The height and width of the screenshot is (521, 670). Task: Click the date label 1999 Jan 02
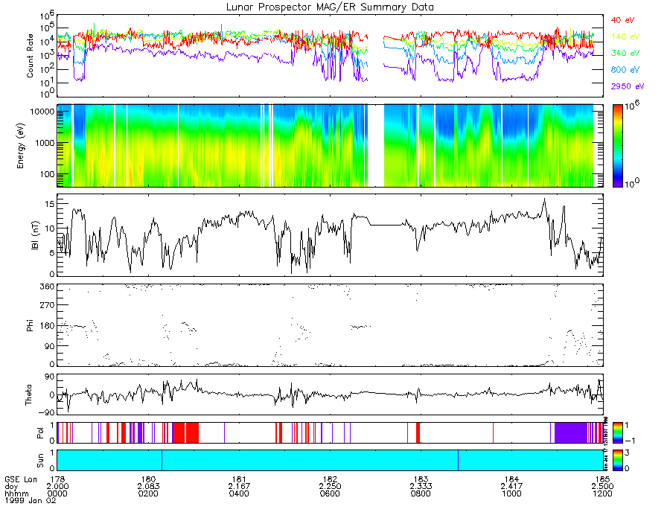click(x=31, y=500)
